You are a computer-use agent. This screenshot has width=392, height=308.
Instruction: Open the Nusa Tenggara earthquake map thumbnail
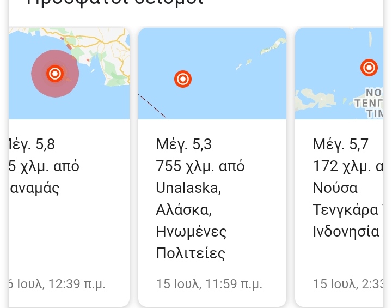tap(339, 74)
